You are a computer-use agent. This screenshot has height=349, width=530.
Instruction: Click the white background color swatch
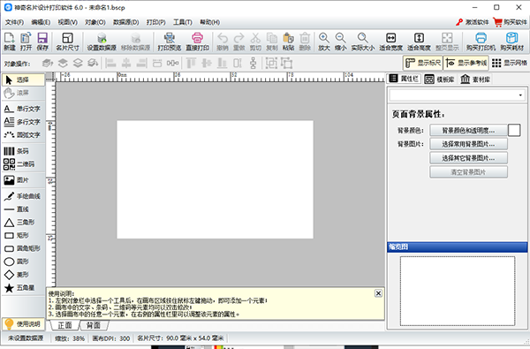click(514, 130)
